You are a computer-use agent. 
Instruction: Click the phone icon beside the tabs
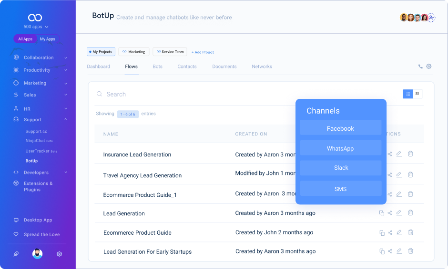tap(420, 67)
